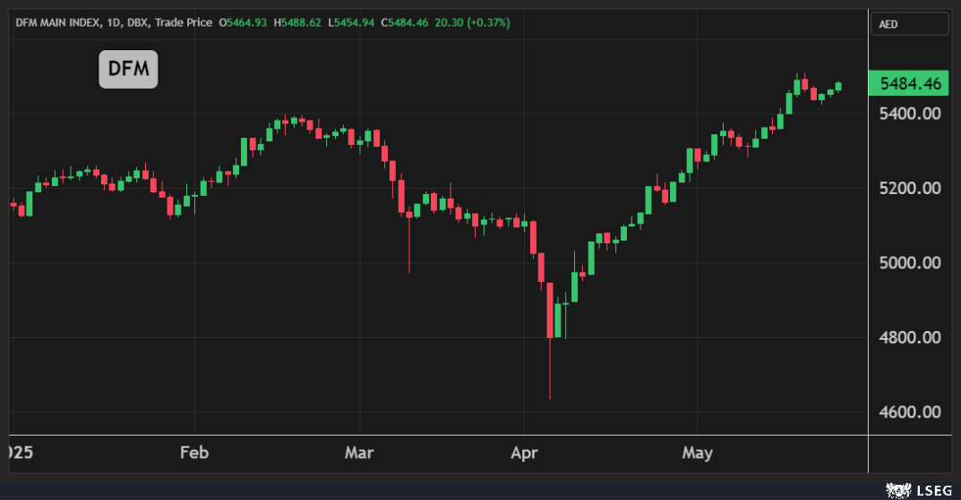Click the gray DFM label badge

point(128,70)
